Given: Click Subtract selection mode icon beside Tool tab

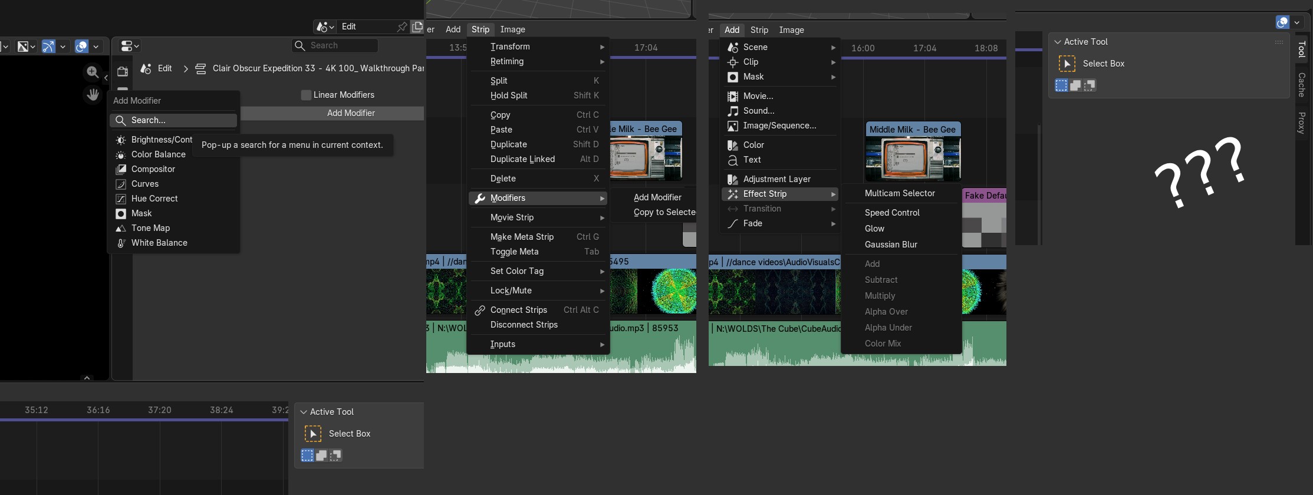Looking at the screenshot, I should (x=1090, y=85).
